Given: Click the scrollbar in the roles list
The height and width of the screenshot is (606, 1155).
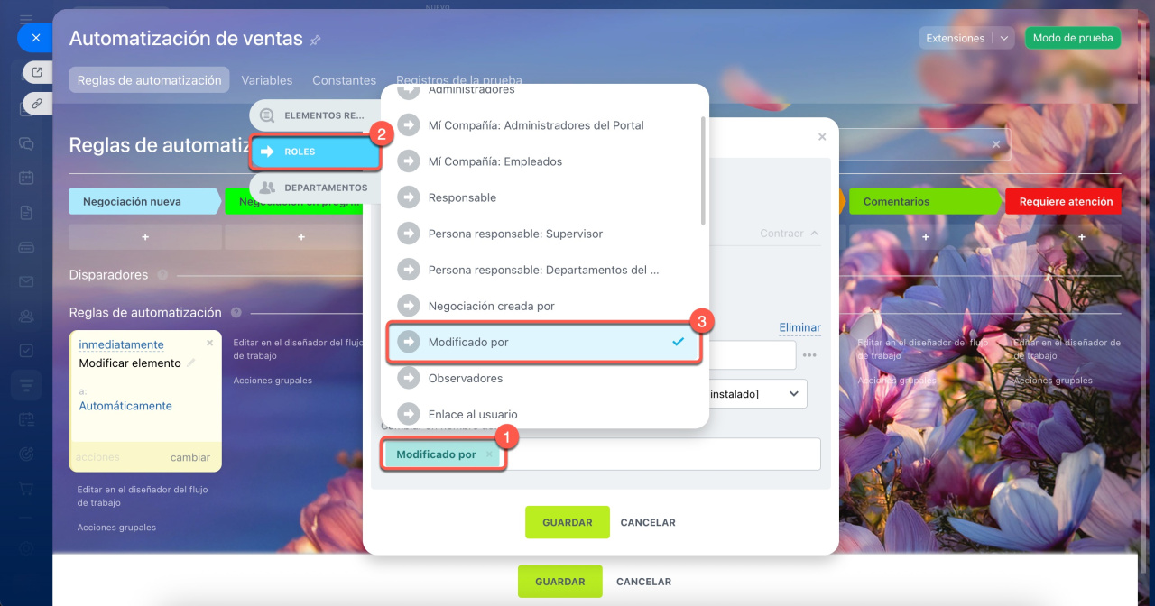Looking at the screenshot, I should click(x=703, y=170).
